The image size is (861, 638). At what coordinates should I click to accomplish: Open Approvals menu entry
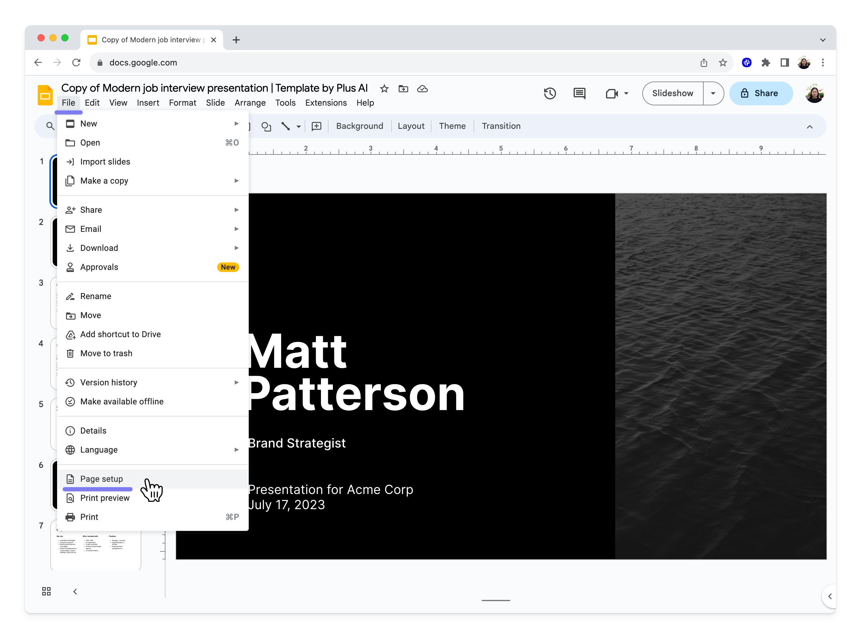point(153,267)
